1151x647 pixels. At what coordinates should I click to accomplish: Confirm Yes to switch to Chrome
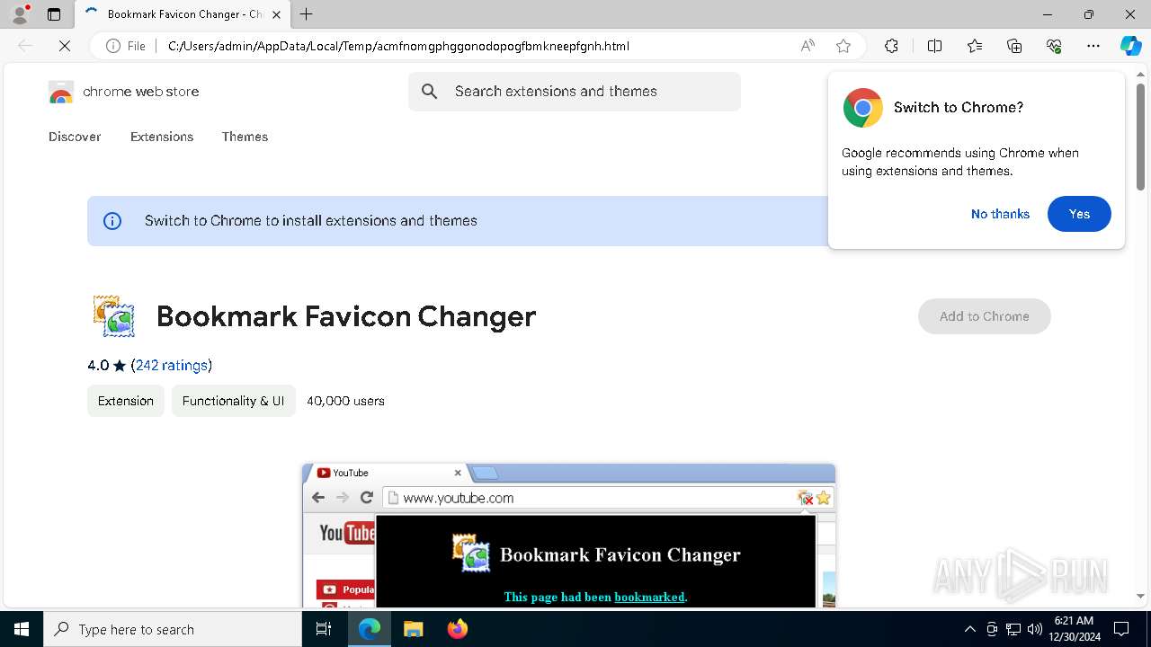click(x=1079, y=214)
